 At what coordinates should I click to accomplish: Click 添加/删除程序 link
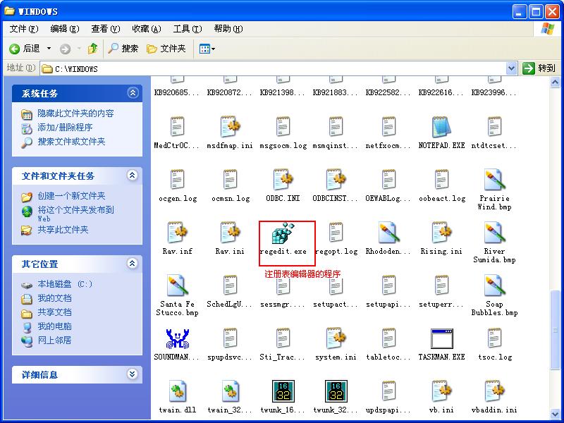tap(65, 128)
